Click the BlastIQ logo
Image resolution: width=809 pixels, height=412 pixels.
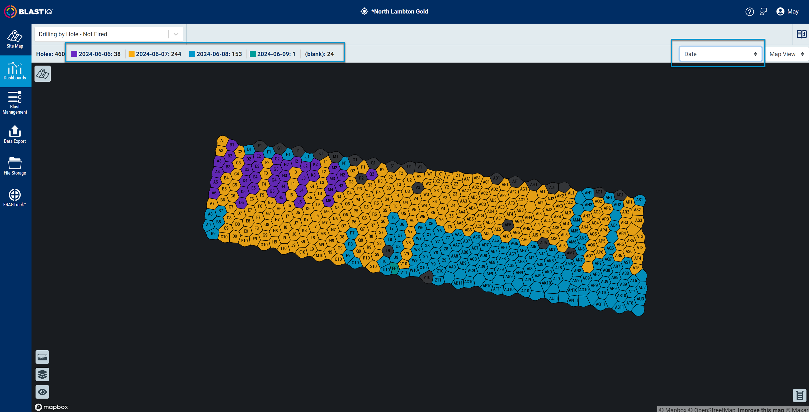pos(29,12)
